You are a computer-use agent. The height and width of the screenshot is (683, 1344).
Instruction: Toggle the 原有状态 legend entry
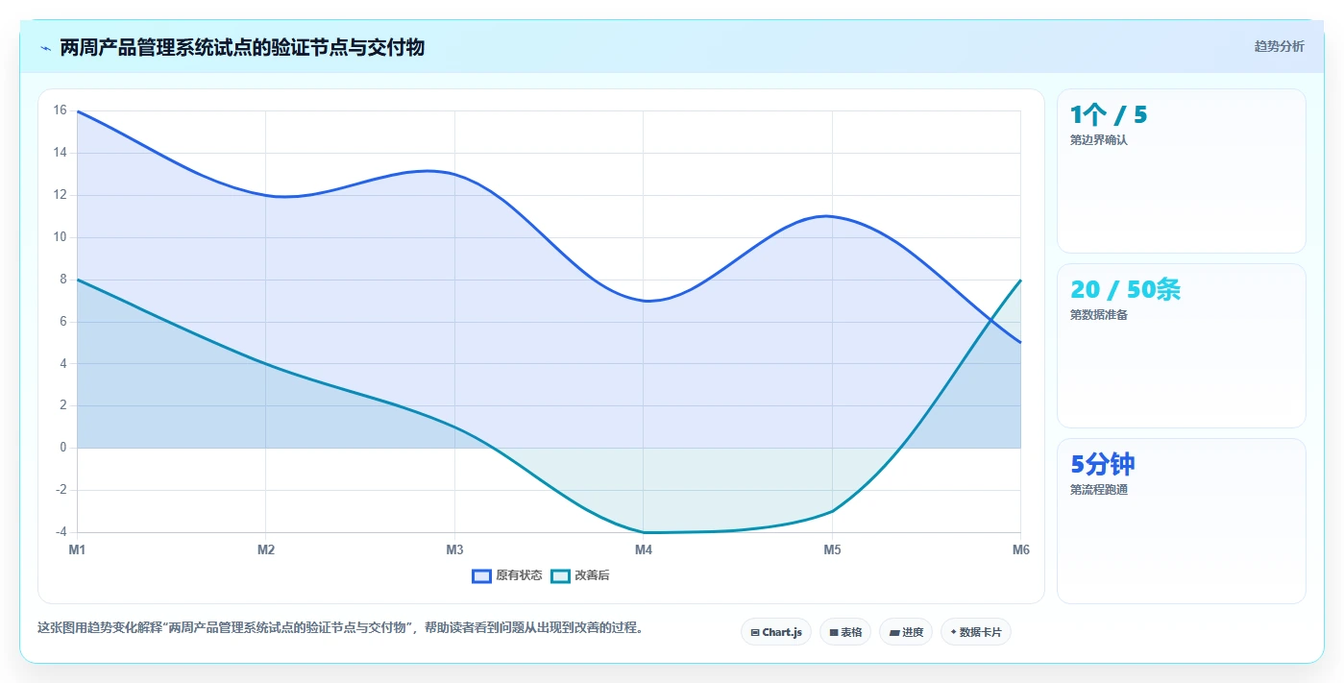507,575
